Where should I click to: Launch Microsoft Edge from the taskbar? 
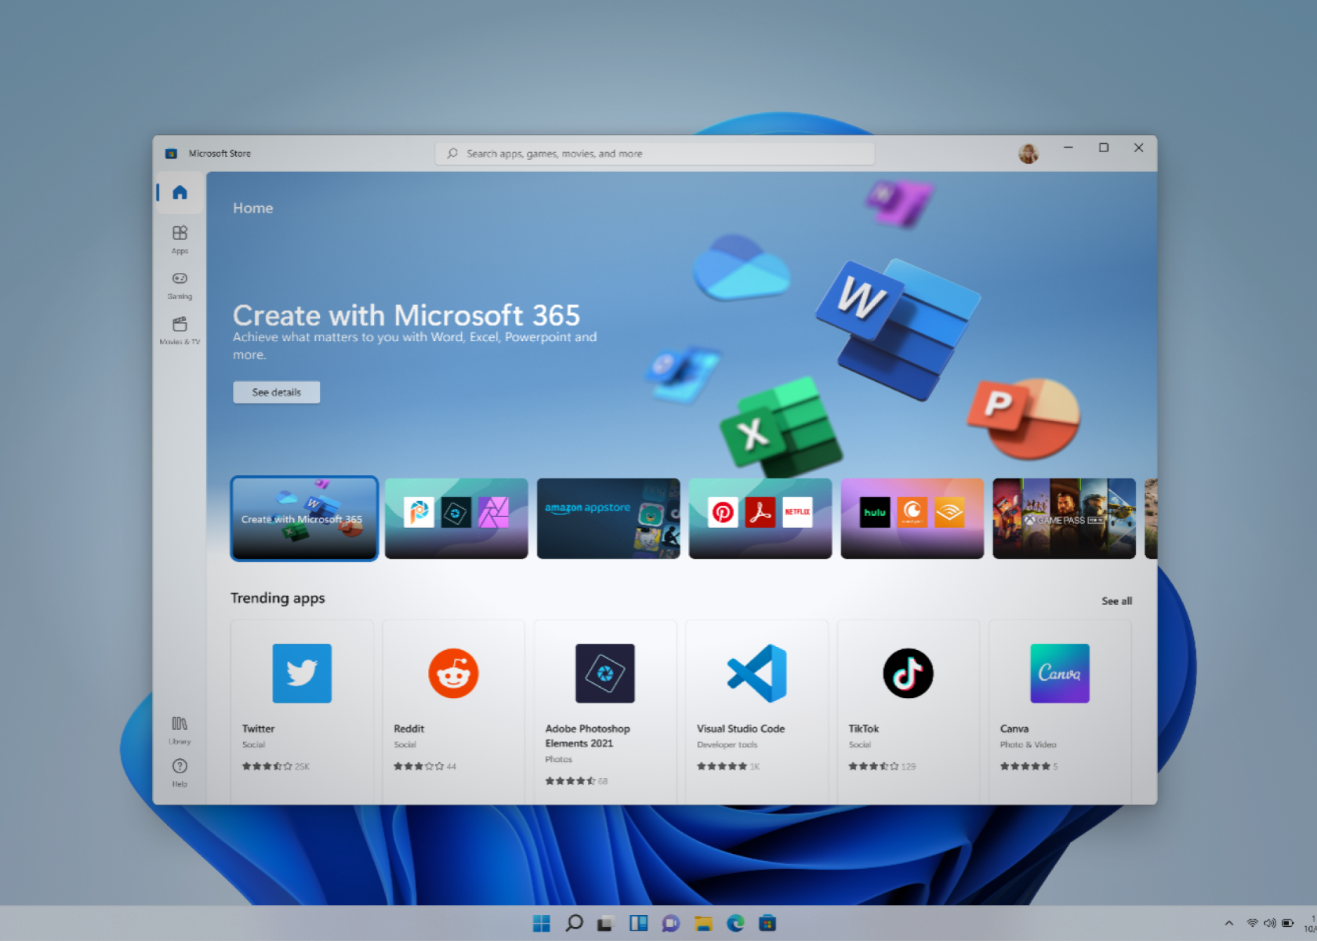pos(735,923)
